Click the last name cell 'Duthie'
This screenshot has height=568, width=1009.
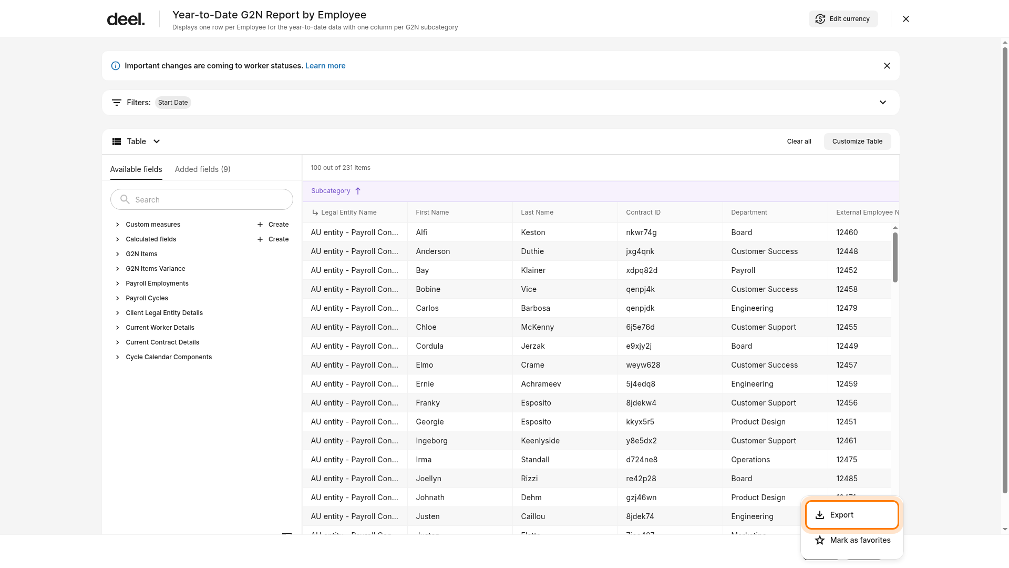[565, 251]
